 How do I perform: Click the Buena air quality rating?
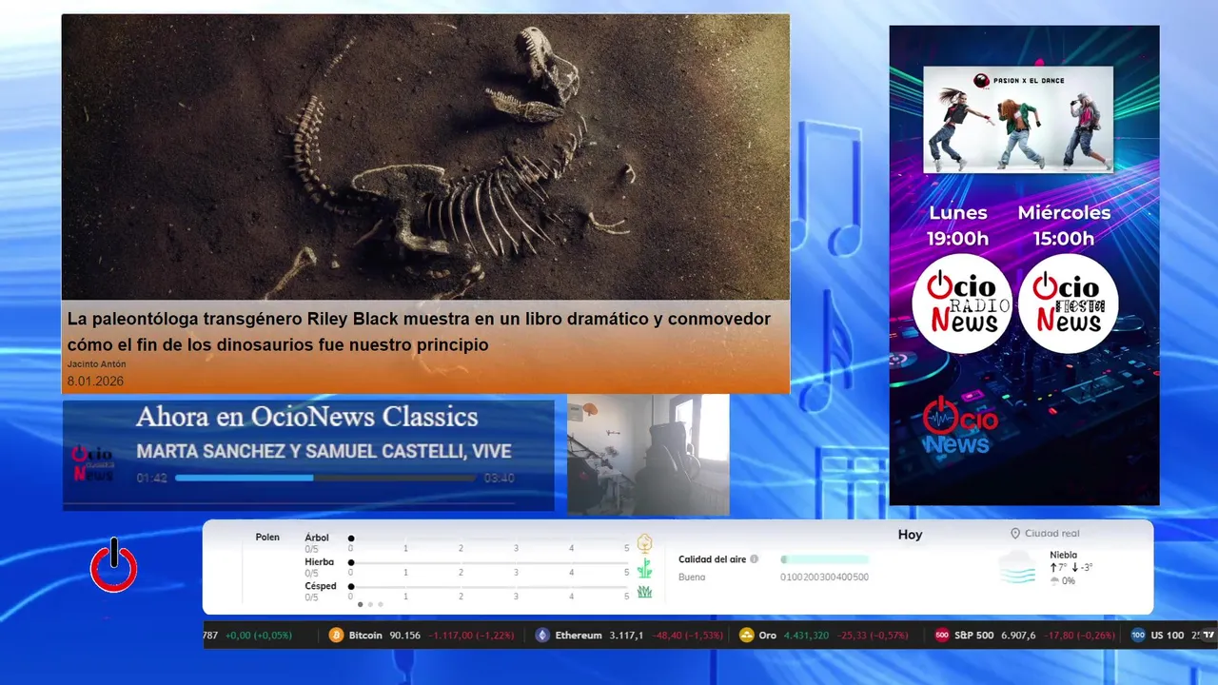pyautogui.click(x=692, y=577)
